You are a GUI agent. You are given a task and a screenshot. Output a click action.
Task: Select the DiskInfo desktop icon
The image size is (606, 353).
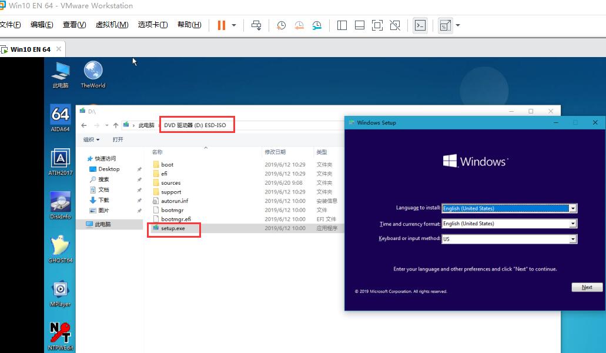point(61,206)
